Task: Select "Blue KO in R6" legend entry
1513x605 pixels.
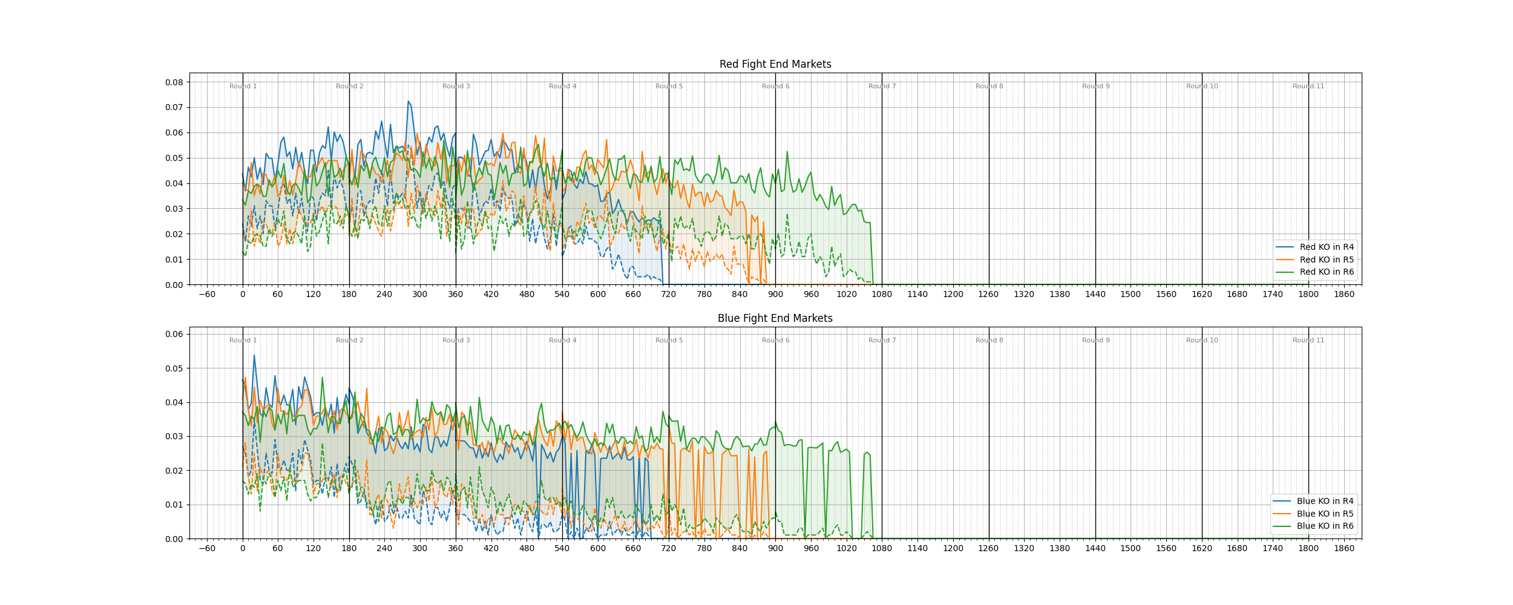Action: coord(1325,526)
